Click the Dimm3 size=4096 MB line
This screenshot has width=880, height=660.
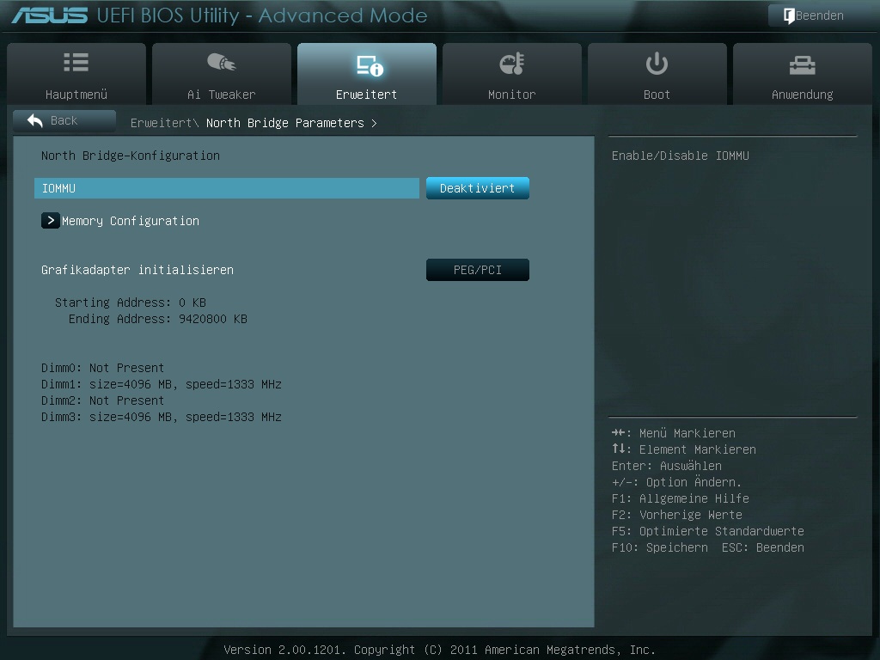[x=161, y=417]
